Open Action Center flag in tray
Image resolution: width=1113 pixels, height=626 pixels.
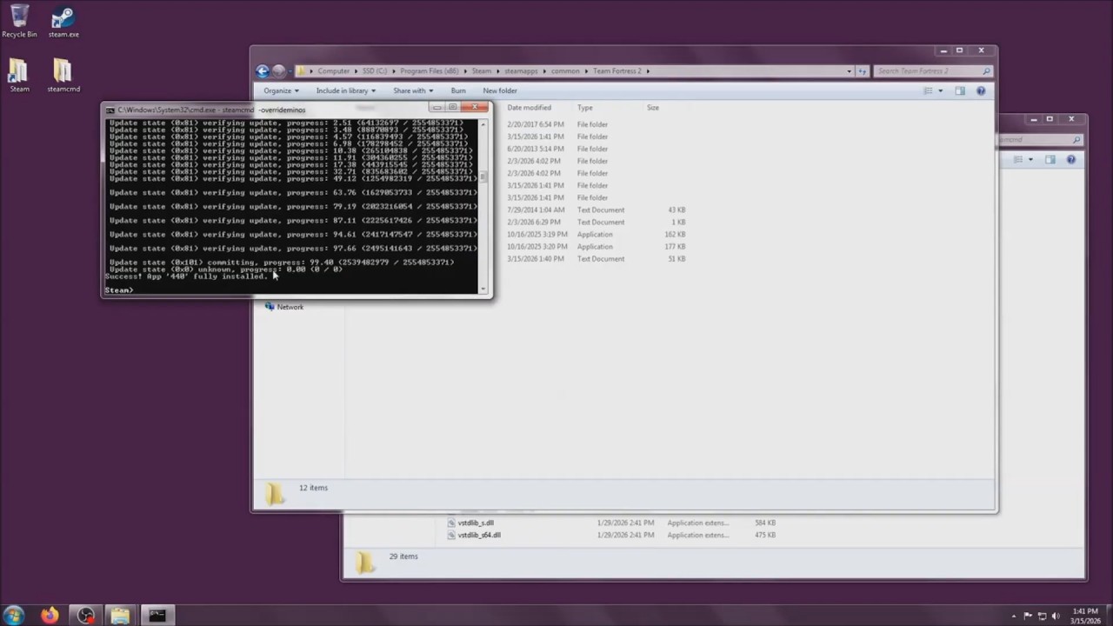point(1028,616)
